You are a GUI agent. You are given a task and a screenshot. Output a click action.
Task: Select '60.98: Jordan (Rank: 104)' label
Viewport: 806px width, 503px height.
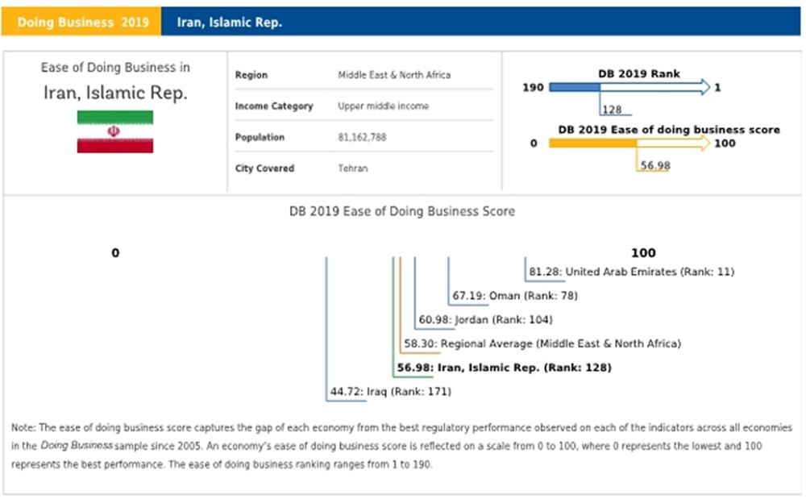(x=486, y=320)
